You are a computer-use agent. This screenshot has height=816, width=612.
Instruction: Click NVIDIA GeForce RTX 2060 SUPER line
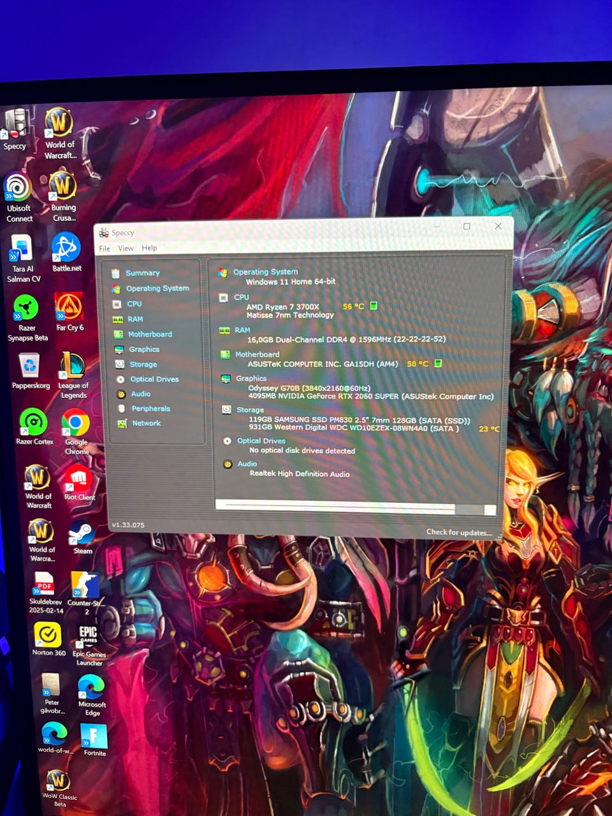[x=371, y=396]
